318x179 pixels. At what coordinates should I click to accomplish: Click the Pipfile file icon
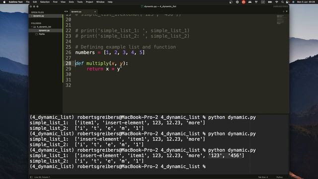pos(36,34)
